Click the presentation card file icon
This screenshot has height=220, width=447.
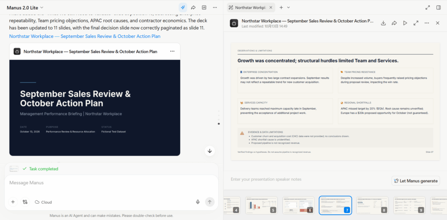[x=17, y=52]
